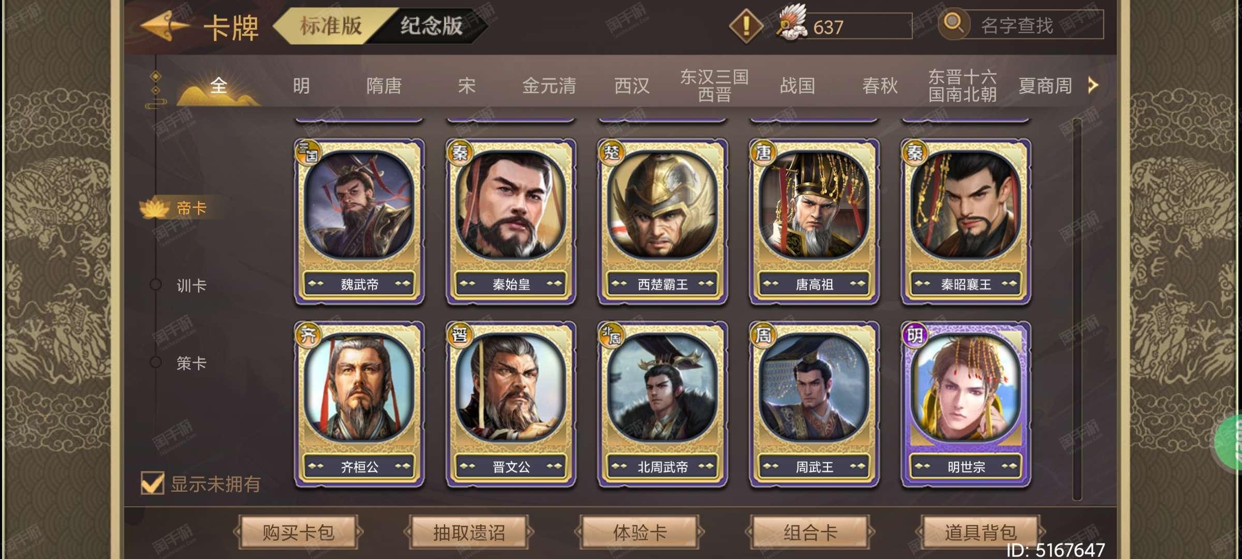Switch to the 标准版 edition
Image resolution: width=1242 pixels, height=559 pixels.
tap(330, 25)
